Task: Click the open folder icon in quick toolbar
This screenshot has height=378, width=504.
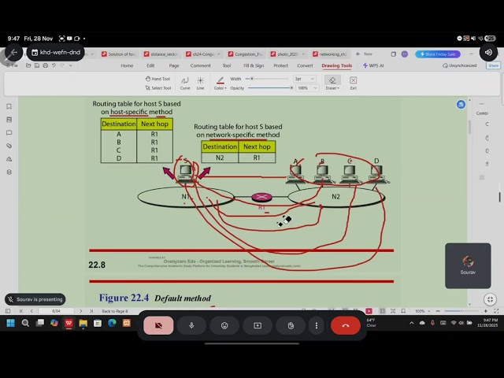Action: pos(28,65)
